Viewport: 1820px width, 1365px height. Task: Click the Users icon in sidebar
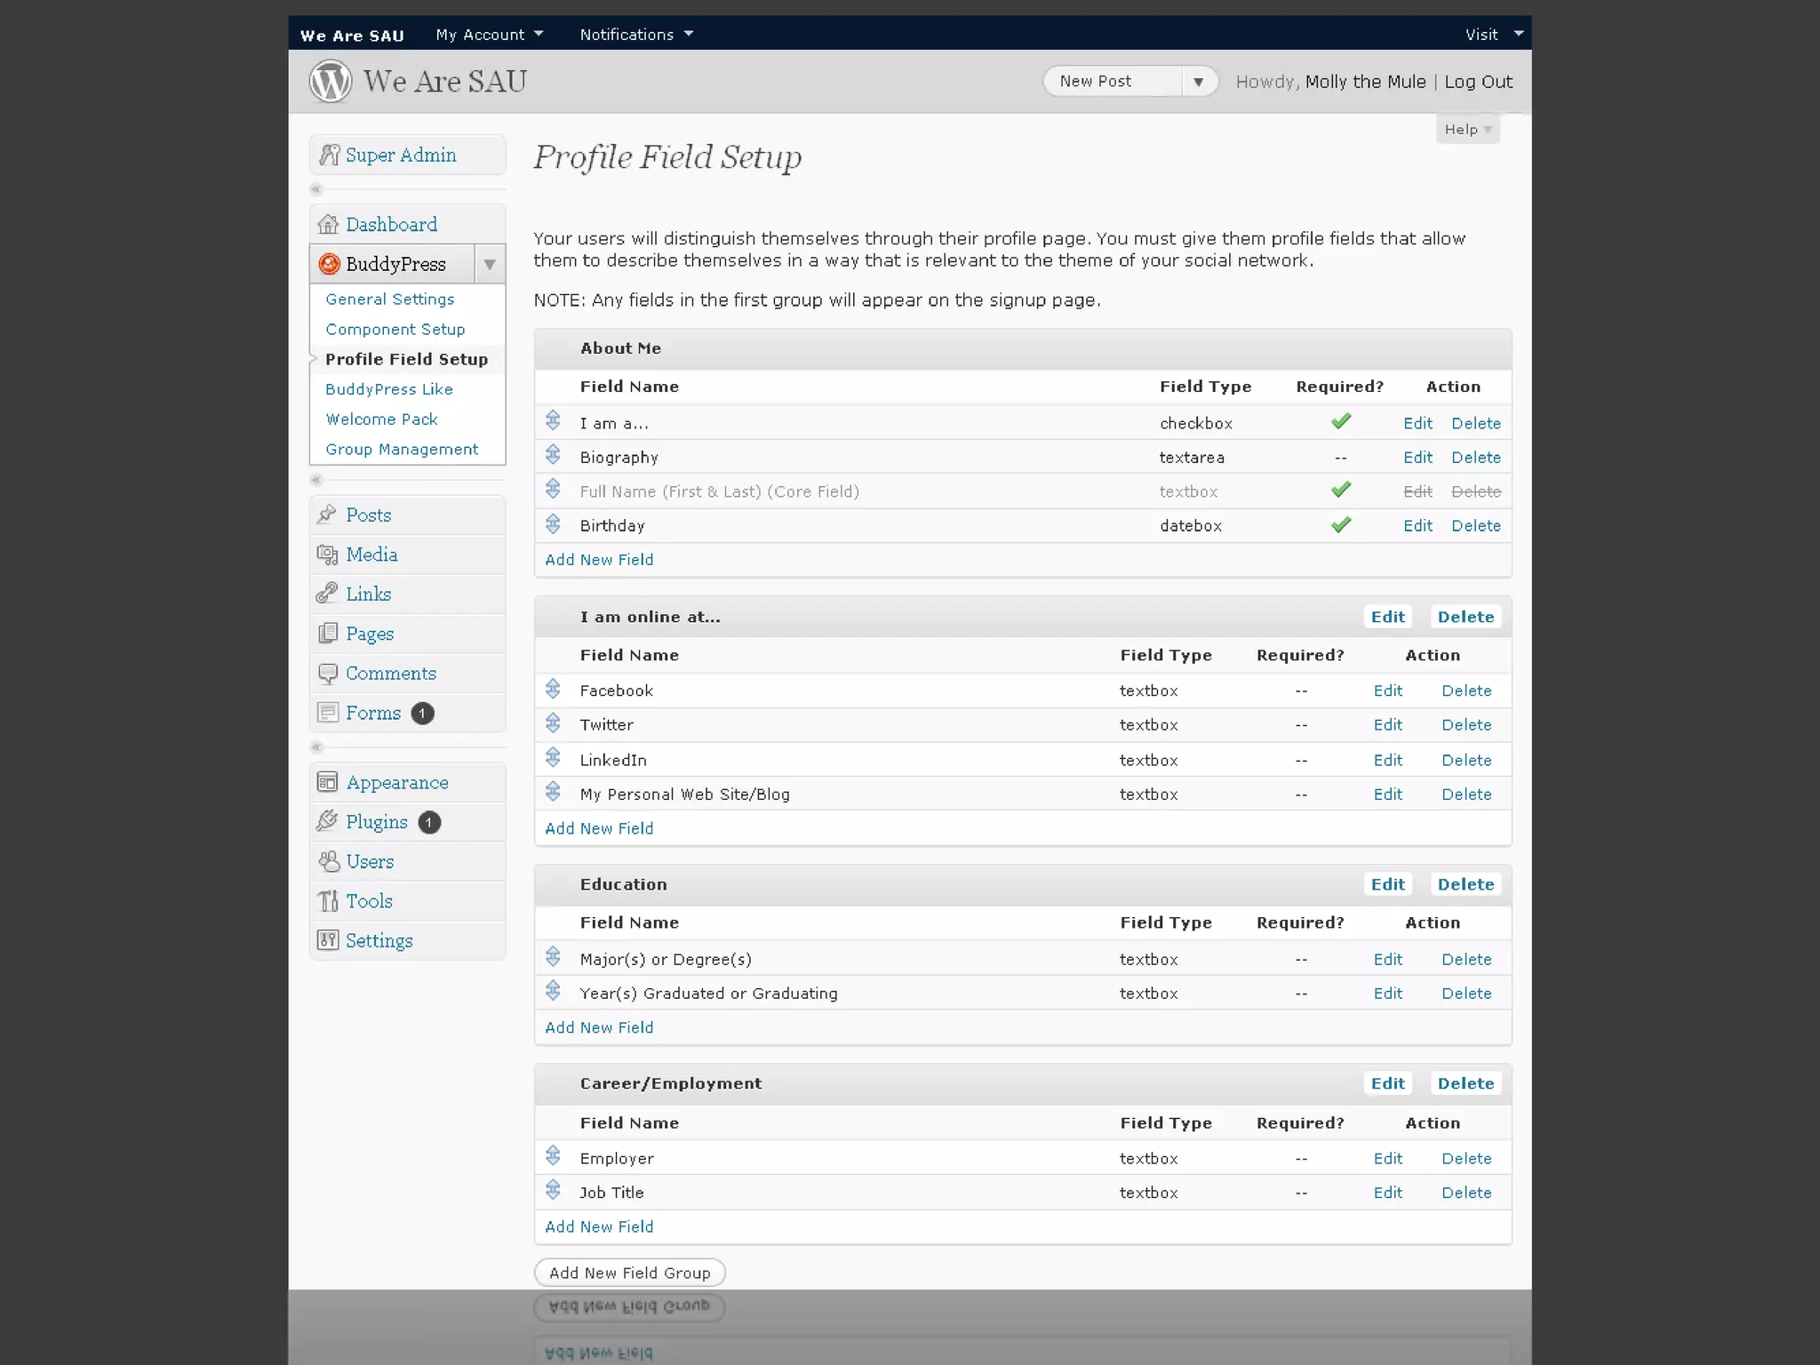coord(329,861)
